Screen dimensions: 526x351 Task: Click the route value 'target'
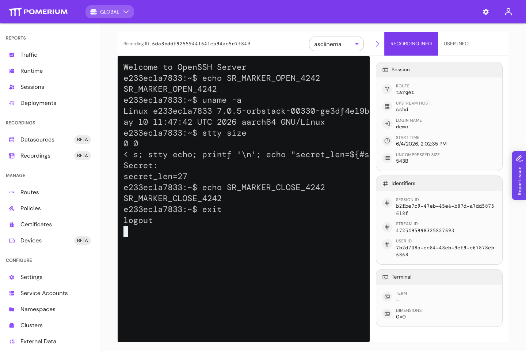405,93
